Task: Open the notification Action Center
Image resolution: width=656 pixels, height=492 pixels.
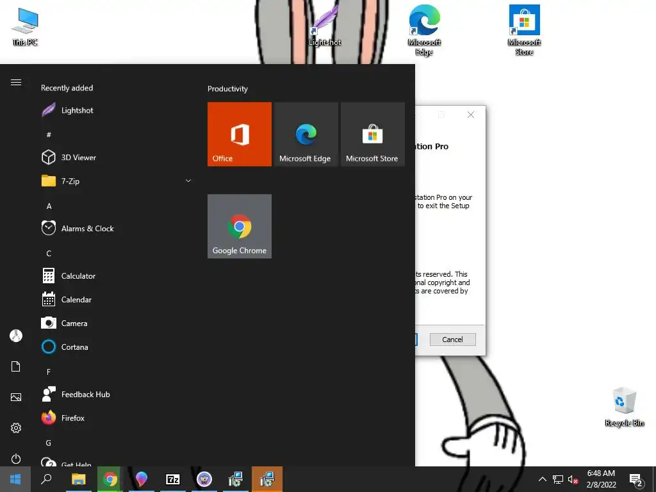Action: pos(636,480)
